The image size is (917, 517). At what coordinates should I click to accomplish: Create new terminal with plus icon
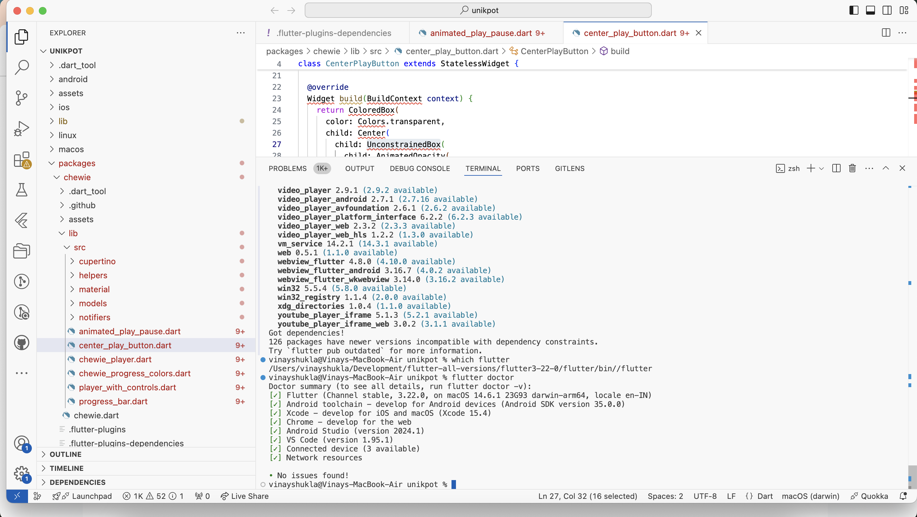point(811,168)
